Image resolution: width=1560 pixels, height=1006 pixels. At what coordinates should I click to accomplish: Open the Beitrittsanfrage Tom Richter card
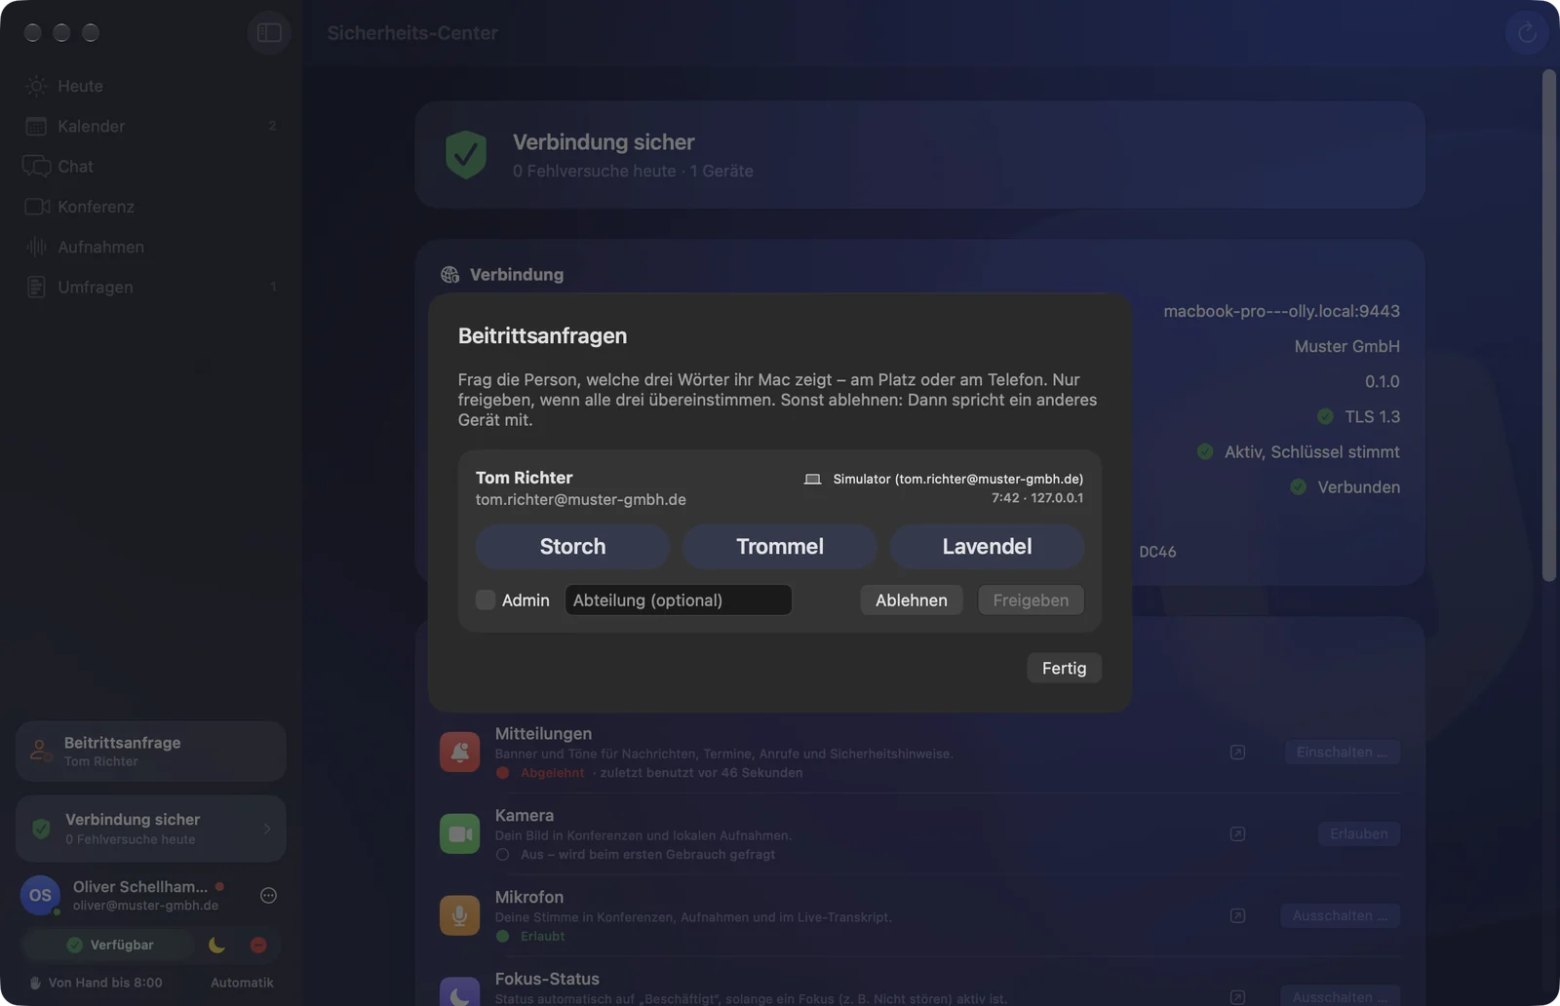(151, 752)
